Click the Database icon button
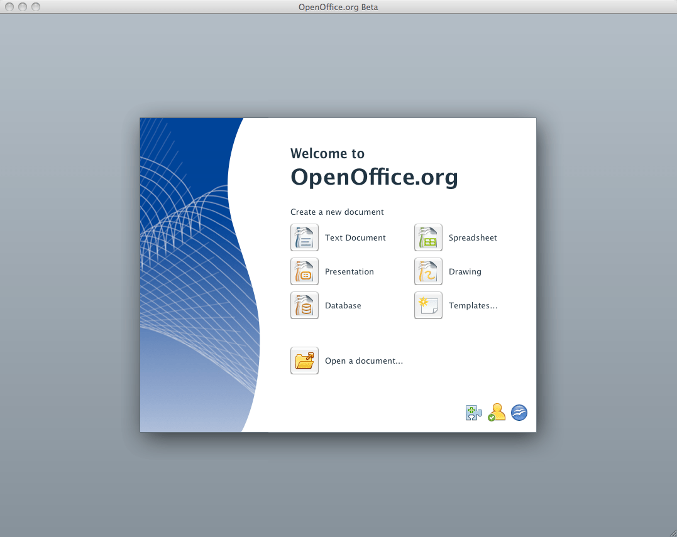 [x=304, y=305]
